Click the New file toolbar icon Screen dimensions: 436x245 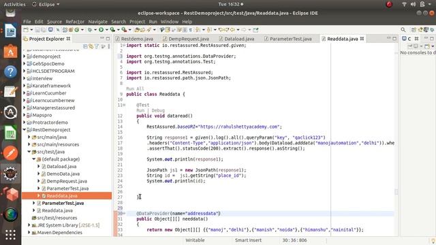click(x=26, y=30)
